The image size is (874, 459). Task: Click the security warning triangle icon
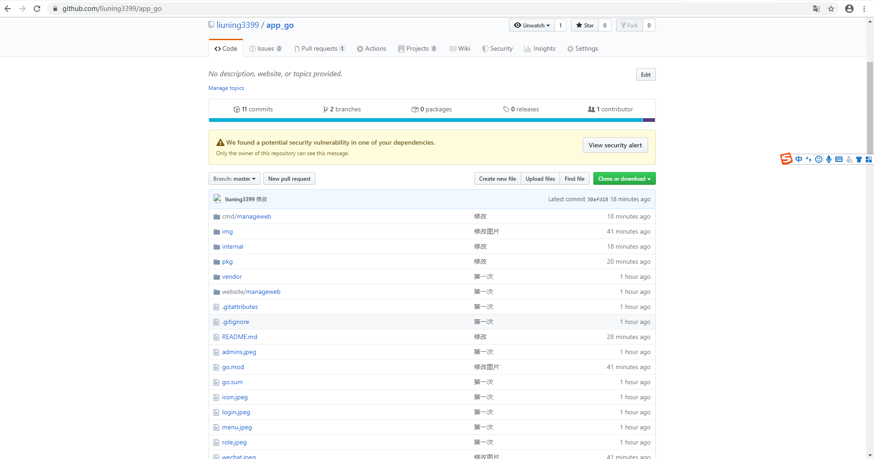pyautogui.click(x=220, y=142)
